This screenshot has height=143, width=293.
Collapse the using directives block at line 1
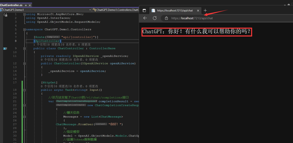coord(24,14)
